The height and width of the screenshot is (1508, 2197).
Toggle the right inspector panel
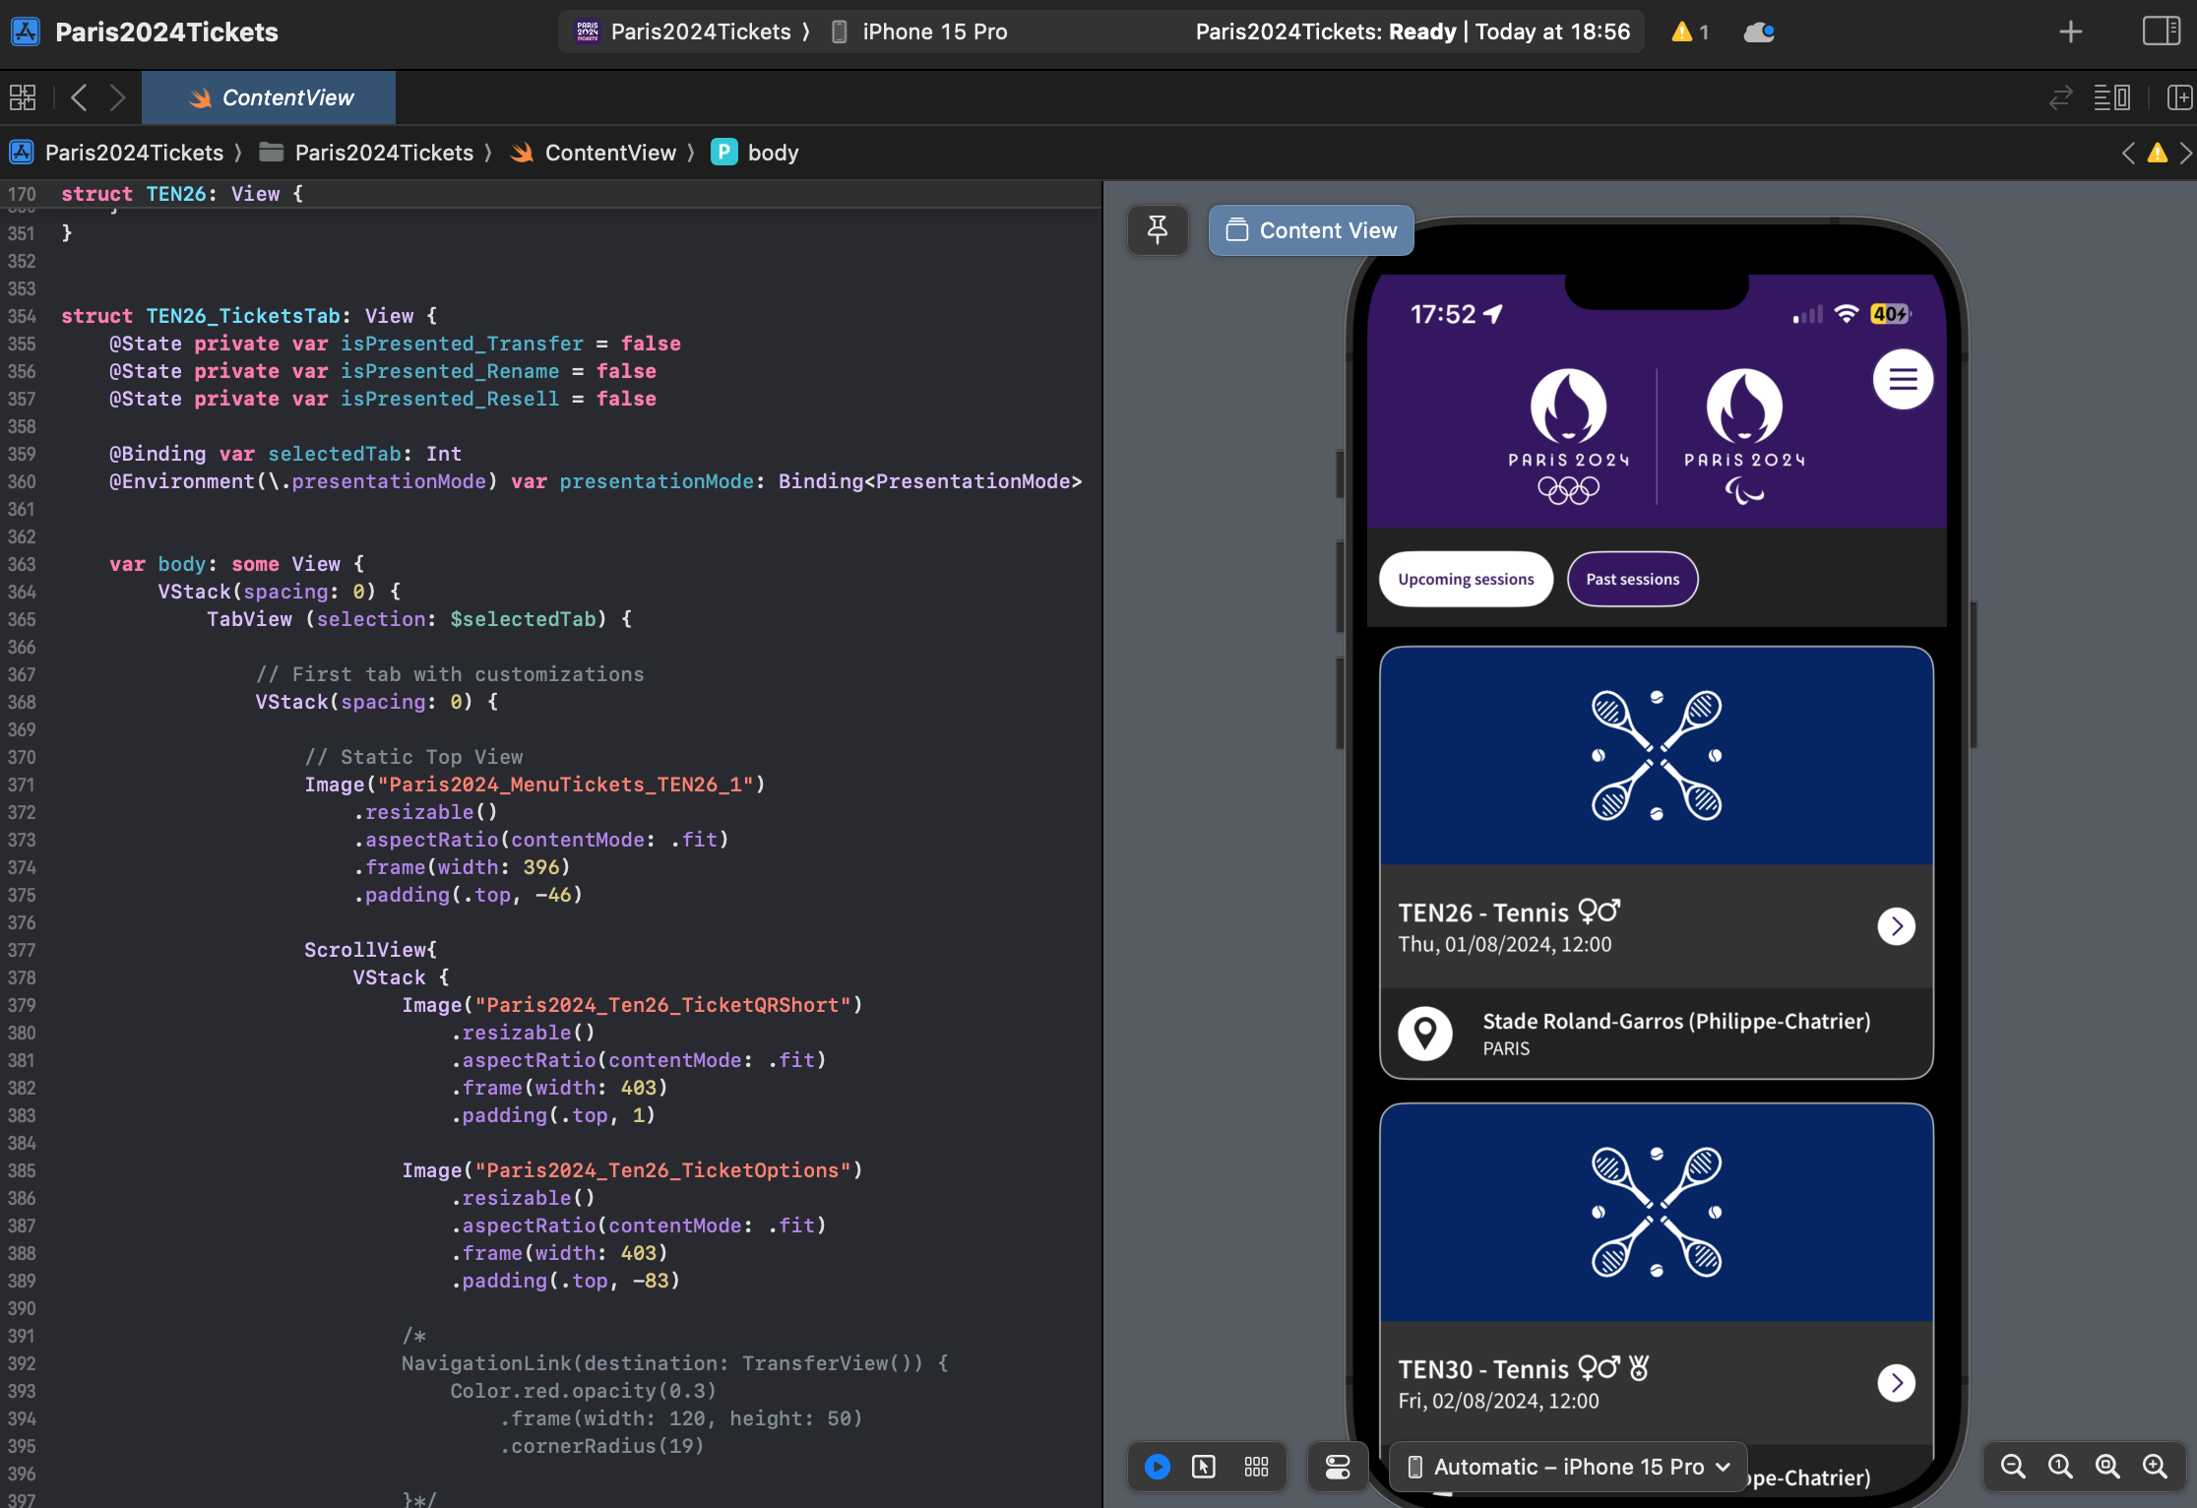[2161, 31]
